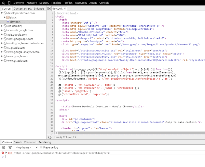Click the <head> tag on line 3
The width and height of the screenshot is (205, 167).
[63, 20]
